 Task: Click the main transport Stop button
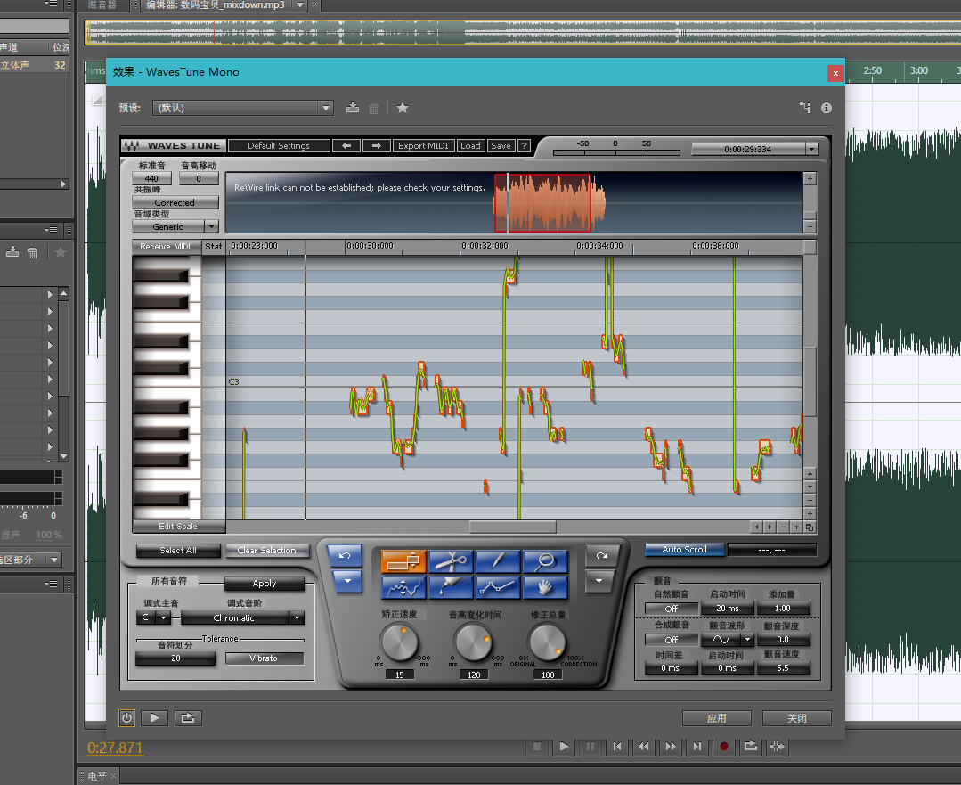(537, 747)
